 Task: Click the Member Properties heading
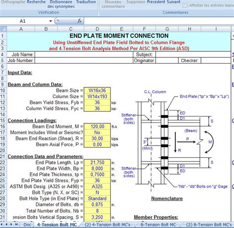click(x=156, y=217)
